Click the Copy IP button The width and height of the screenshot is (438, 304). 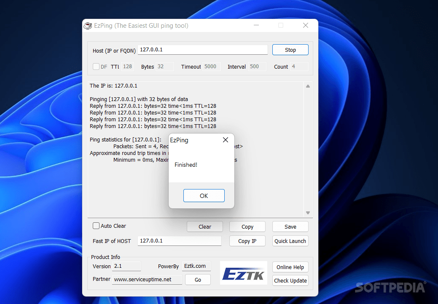(247, 241)
